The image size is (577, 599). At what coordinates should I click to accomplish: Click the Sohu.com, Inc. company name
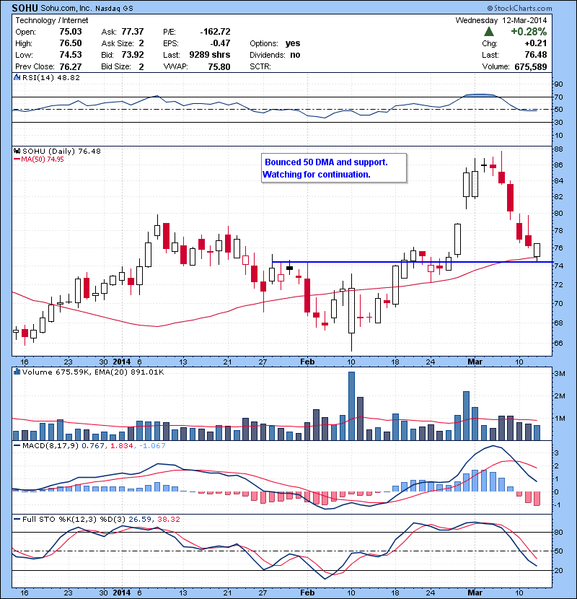66,8
